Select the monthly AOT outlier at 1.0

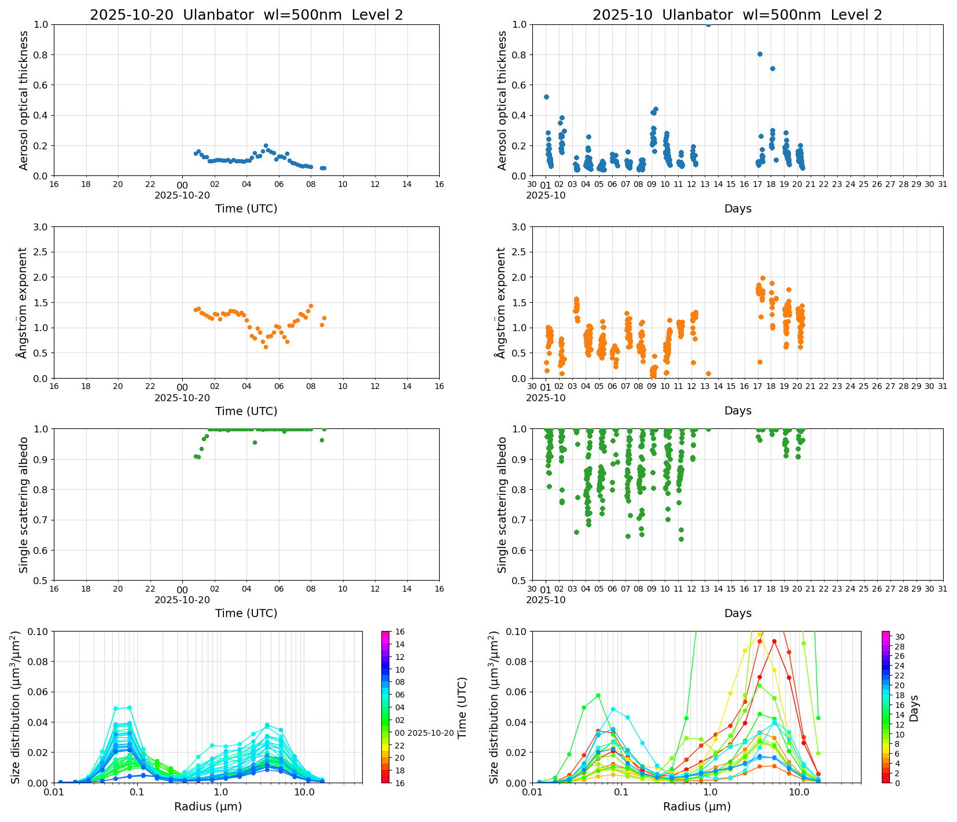(708, 24)
